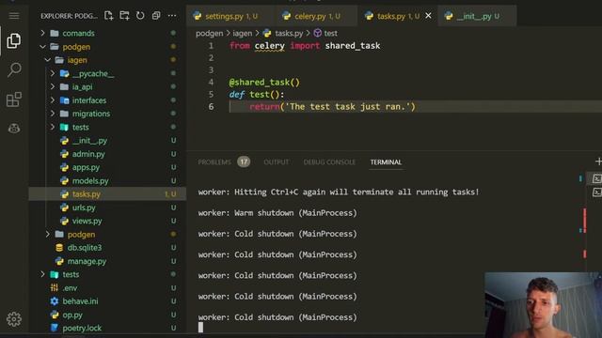Click the @shared_task() decorator line

tap(264, 83)
